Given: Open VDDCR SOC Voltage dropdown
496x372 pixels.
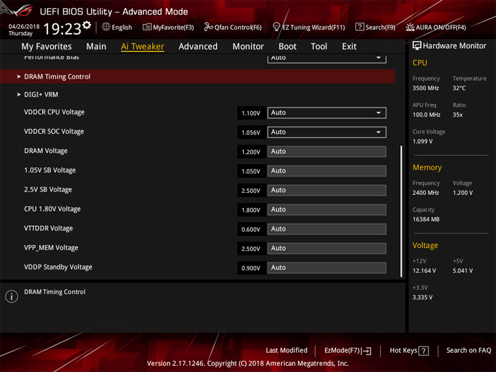Looking at the screenshot, I should (327, 132).
